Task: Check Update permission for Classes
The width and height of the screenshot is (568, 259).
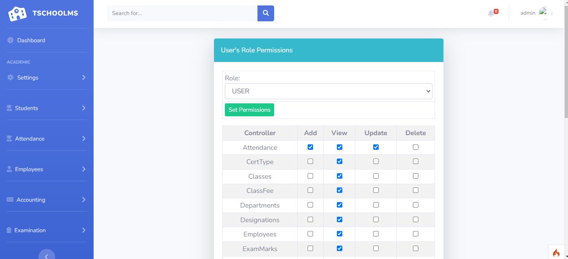Action: 376,176
